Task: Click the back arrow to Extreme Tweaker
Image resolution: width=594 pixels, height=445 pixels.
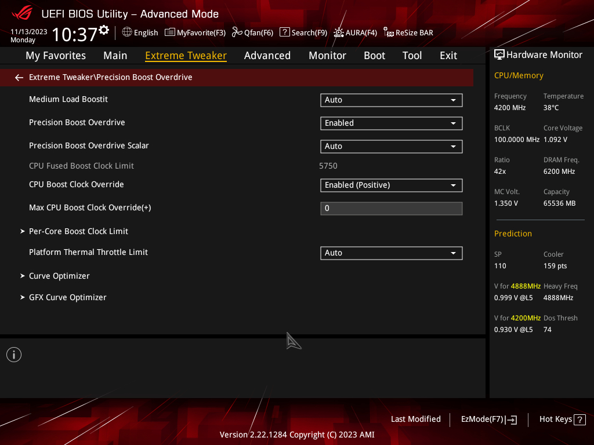Action: coord(19,78)
